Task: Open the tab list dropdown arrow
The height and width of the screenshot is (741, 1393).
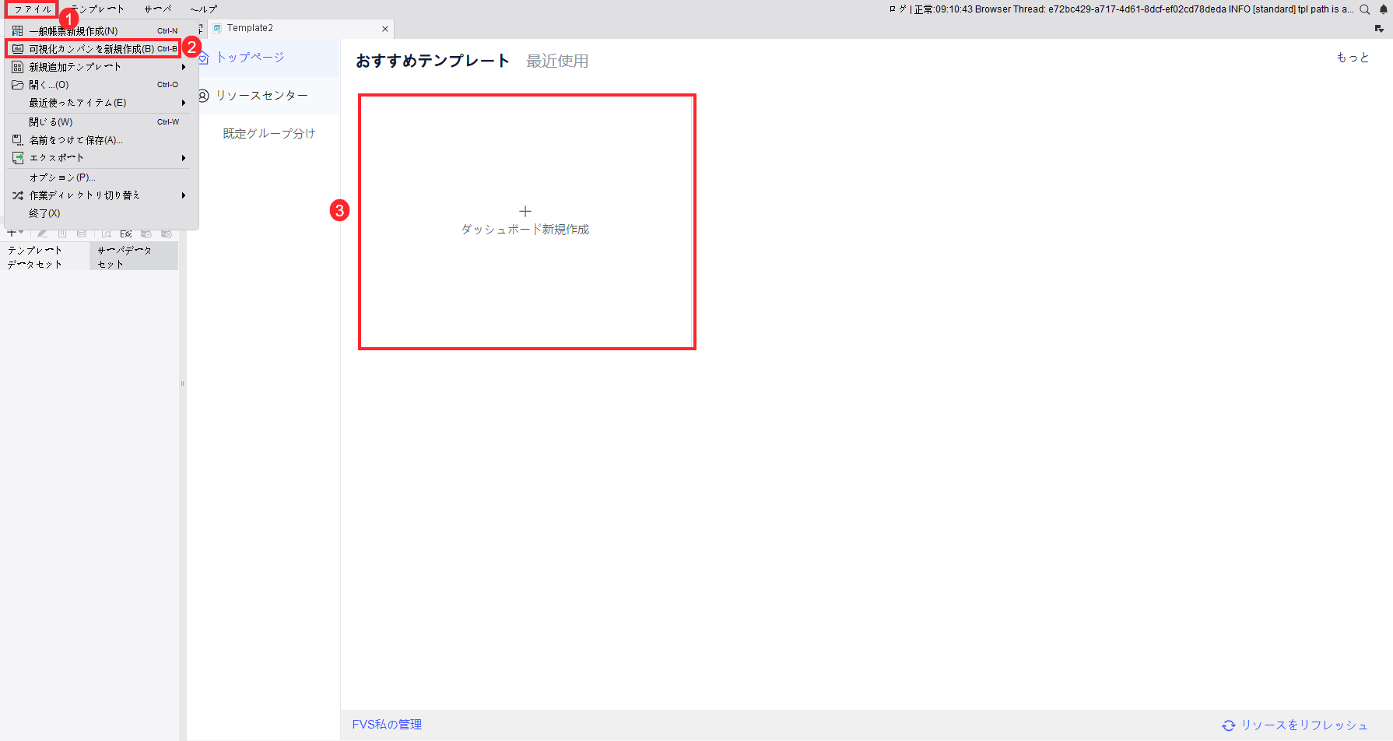Action: [x=1379, y=29]
